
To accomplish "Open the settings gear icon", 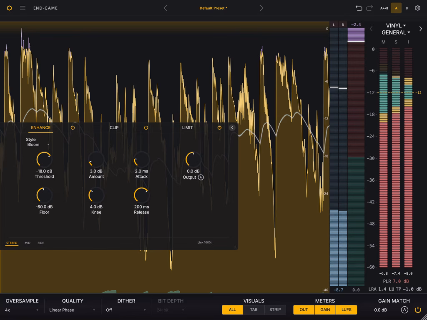I will pyautogui.click(x=417, y=8).
